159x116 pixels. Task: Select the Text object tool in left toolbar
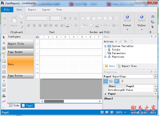coord(4,43)
